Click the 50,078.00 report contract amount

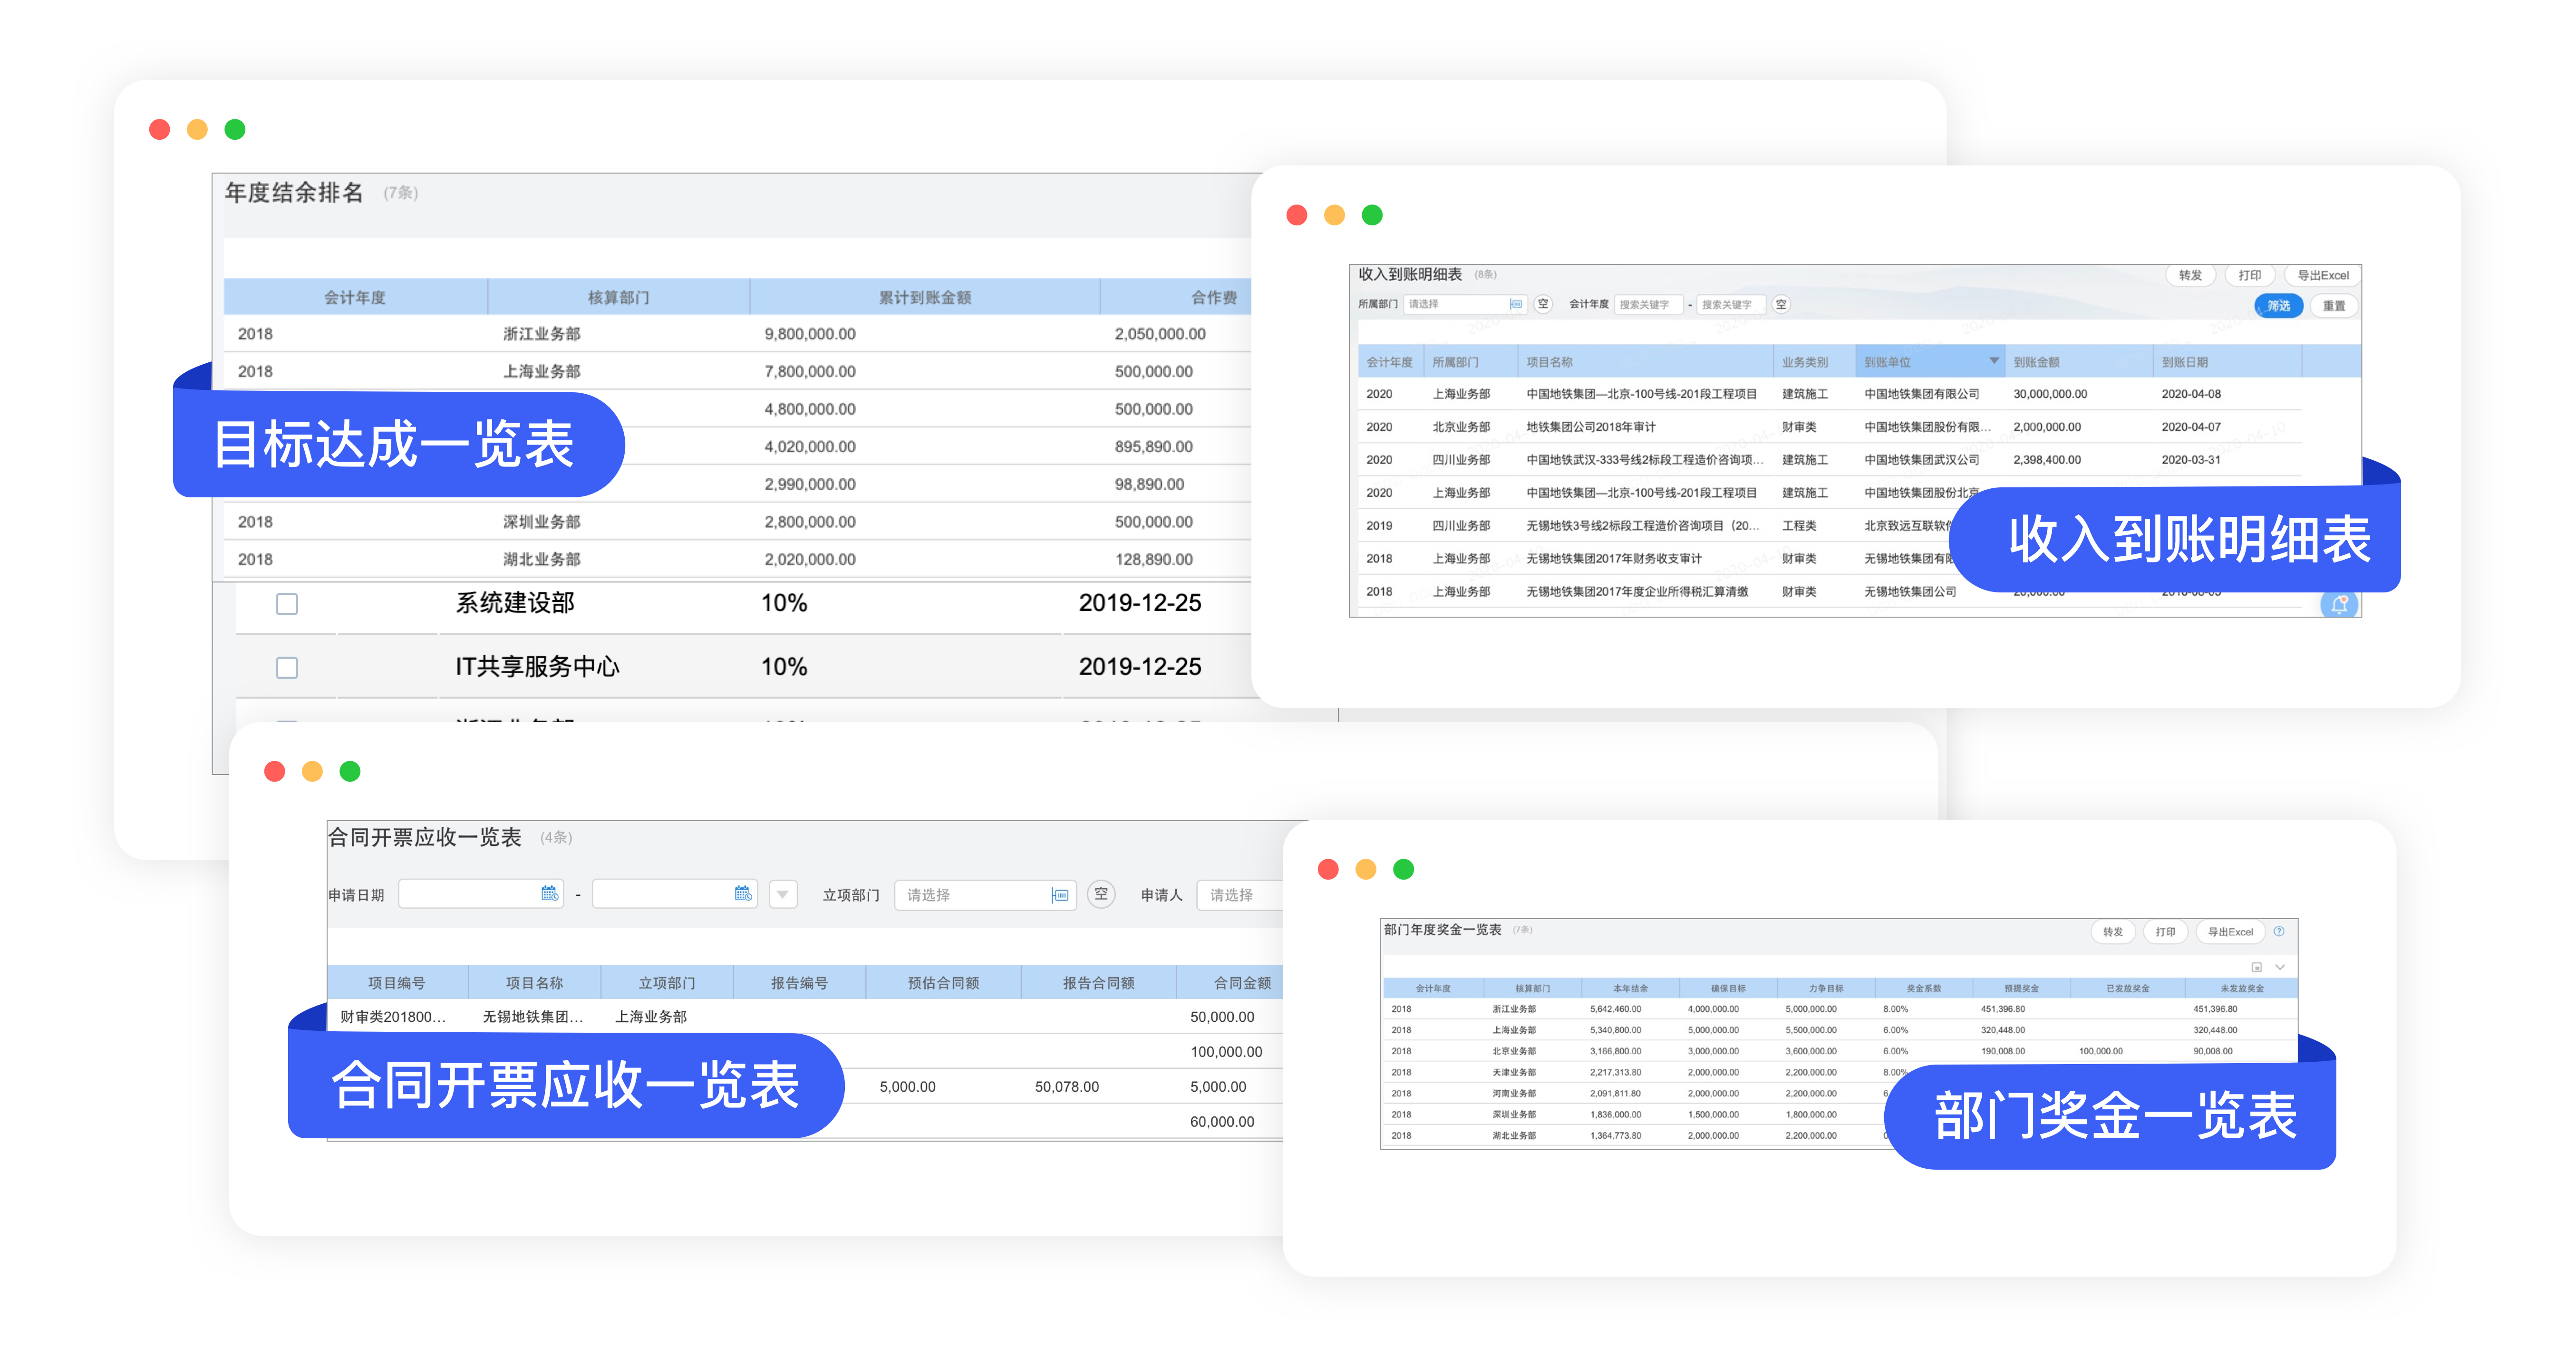click(x=1066, y=1087)
